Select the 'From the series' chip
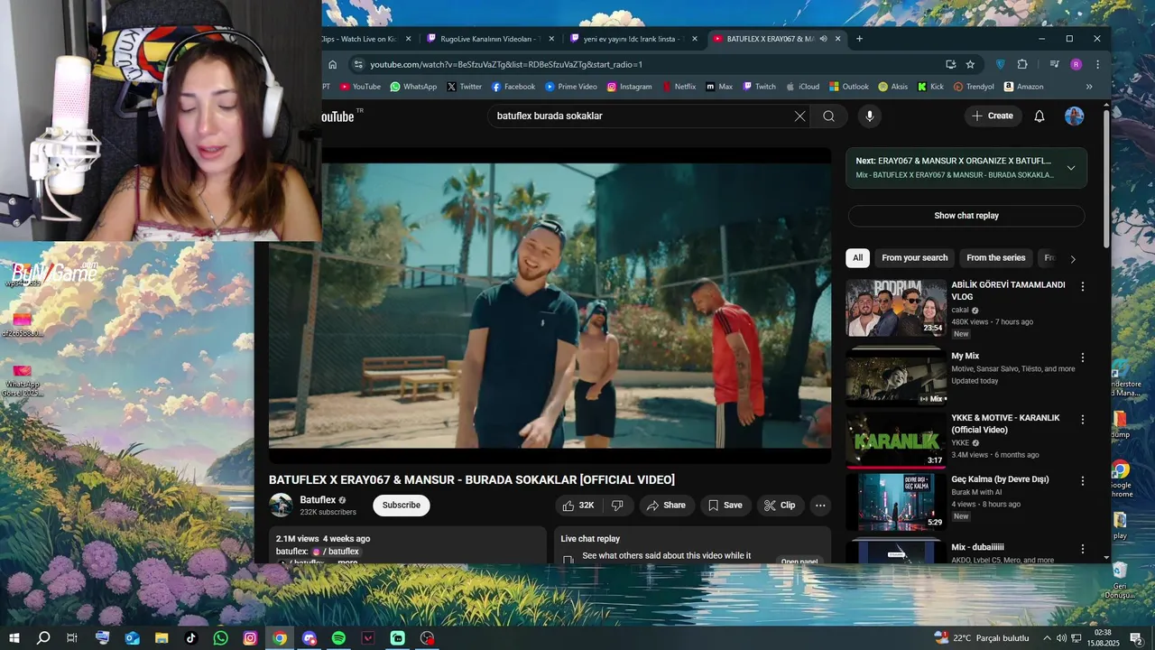Image resolution: width=1155 pixels, height=650 pixels. (x=996, y=258)
